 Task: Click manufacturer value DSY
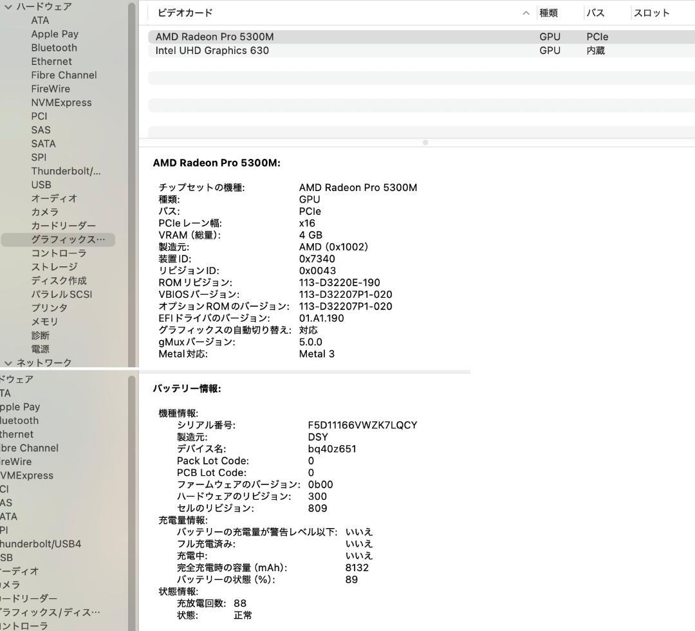click(318, 437)
